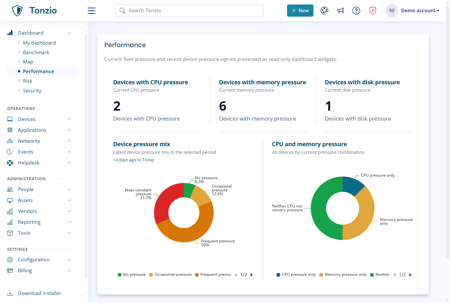
Task: Toggle the hamburger sidebar menu
Action: (x=92, y=11)
